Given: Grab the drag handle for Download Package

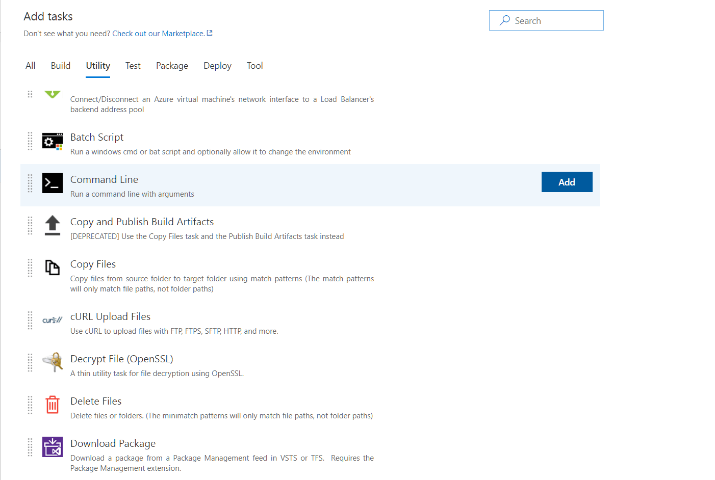Looking at the screenshot, I should [30, 447].
